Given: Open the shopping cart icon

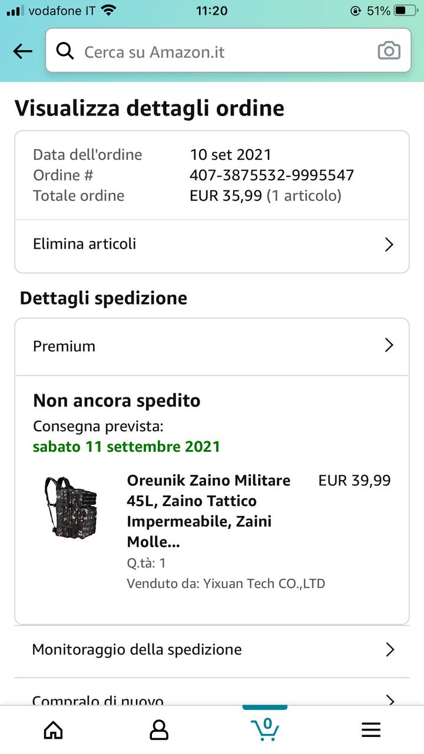Looking at the screenshot, I should (x=265, y=729).
